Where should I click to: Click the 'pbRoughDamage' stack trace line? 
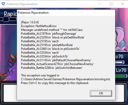(x=49, y=34)
